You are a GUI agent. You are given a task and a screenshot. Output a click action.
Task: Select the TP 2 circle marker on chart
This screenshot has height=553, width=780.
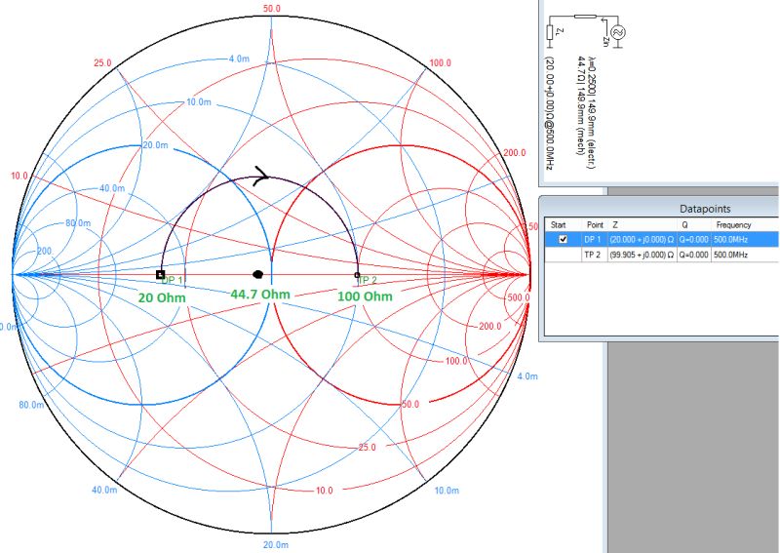pos(357,275)
